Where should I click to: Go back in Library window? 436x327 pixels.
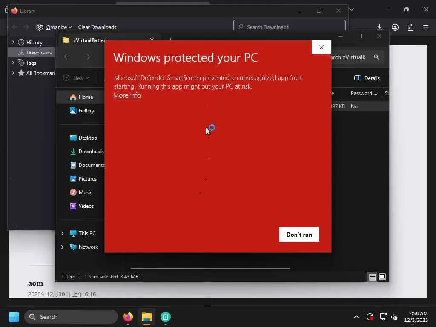(x=15, y=27)
